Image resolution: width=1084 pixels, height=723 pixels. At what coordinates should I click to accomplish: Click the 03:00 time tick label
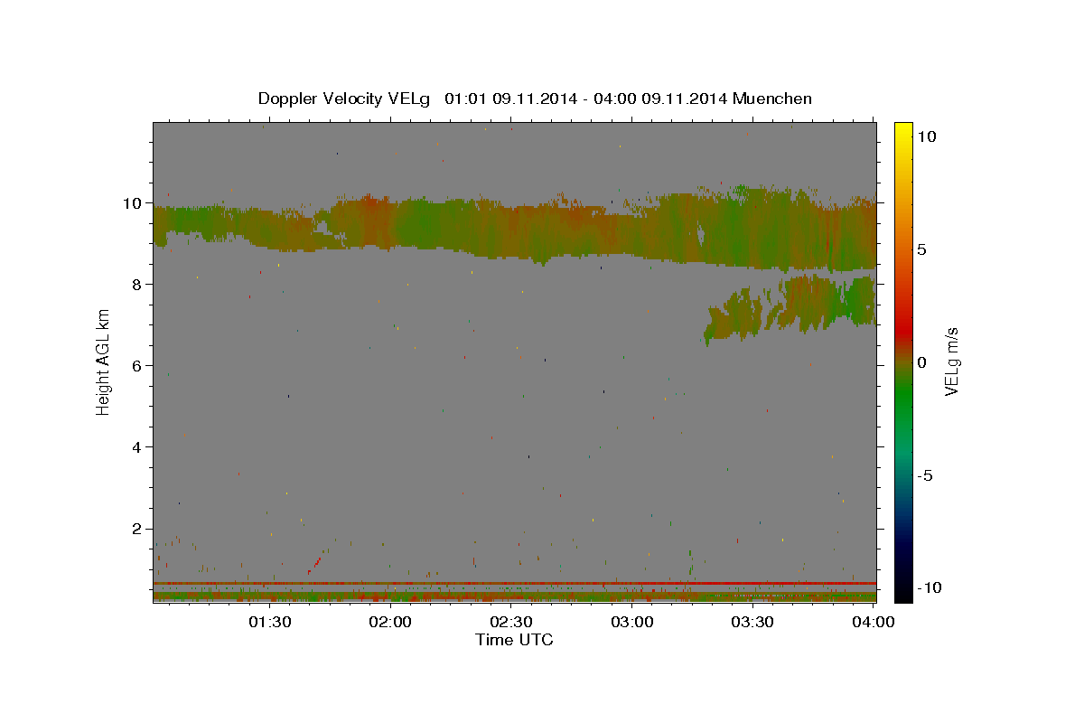pos(632,622)
